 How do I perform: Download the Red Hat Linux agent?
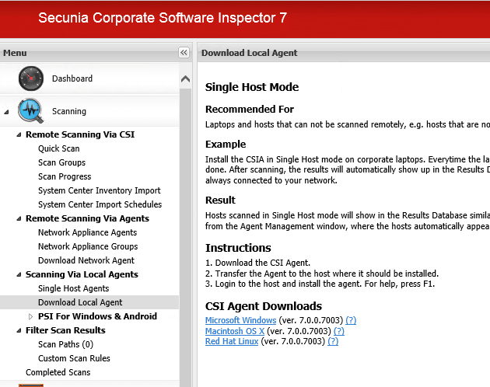pyautogui.click(x=232, y=341)
